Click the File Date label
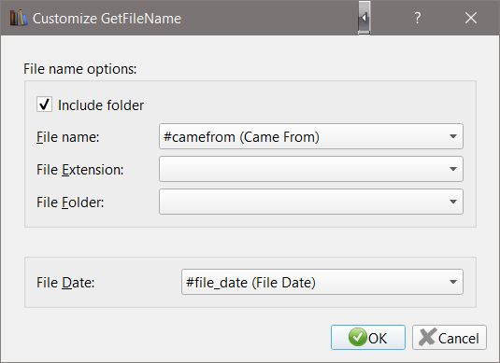 65,283
